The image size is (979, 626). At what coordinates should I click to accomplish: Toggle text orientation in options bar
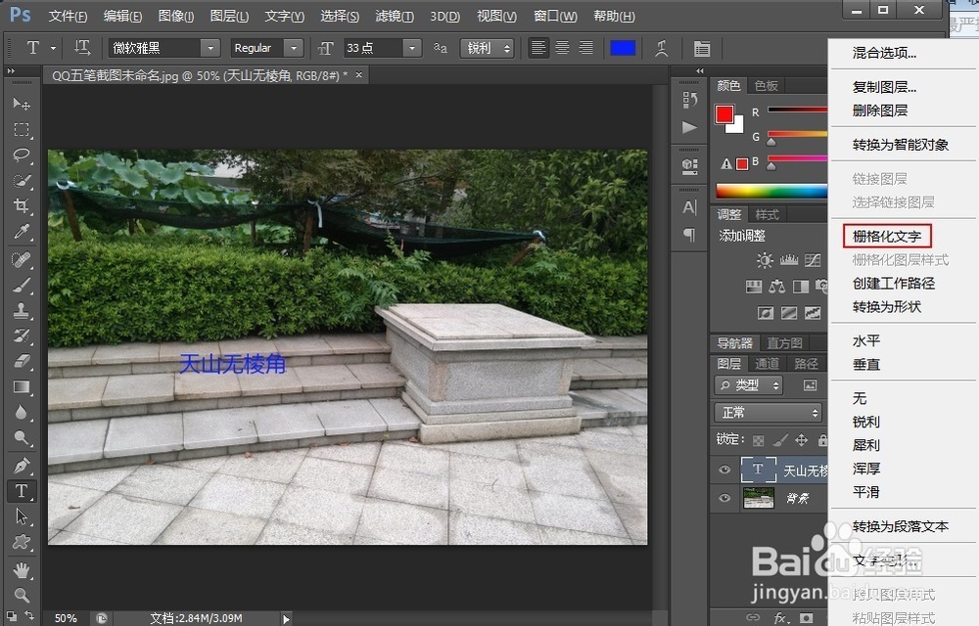82,47
